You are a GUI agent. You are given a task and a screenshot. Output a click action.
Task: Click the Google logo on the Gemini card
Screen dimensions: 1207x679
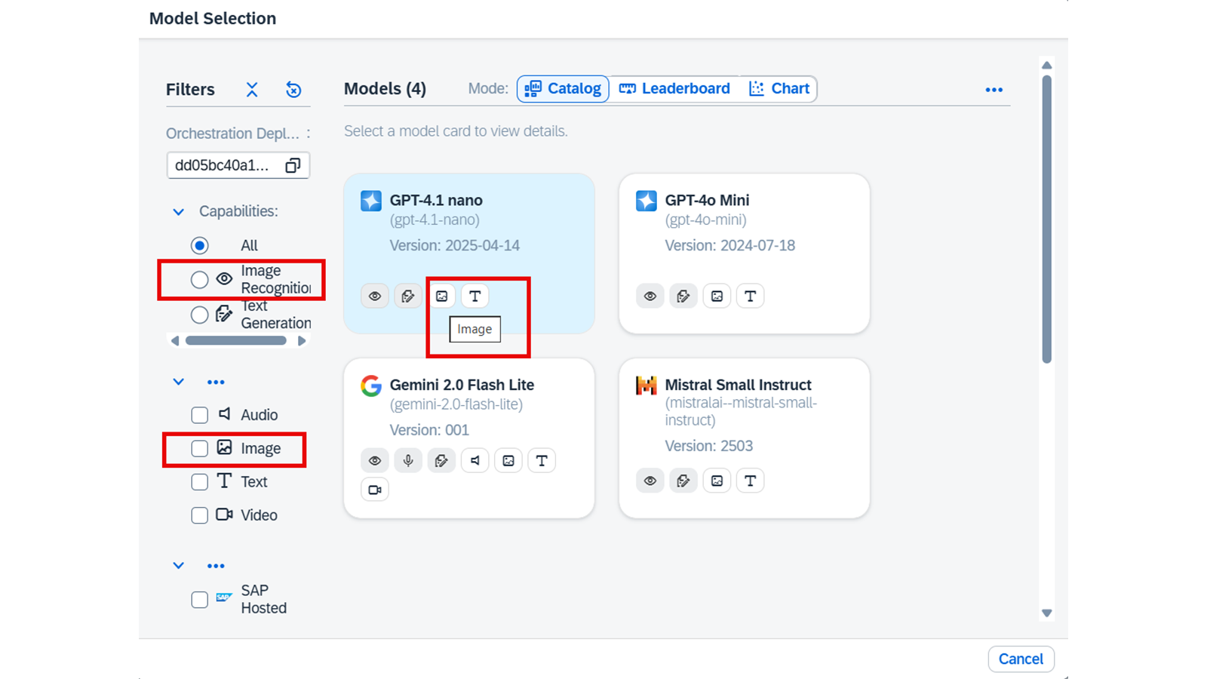pyautogui.click(x=371, y=386)
